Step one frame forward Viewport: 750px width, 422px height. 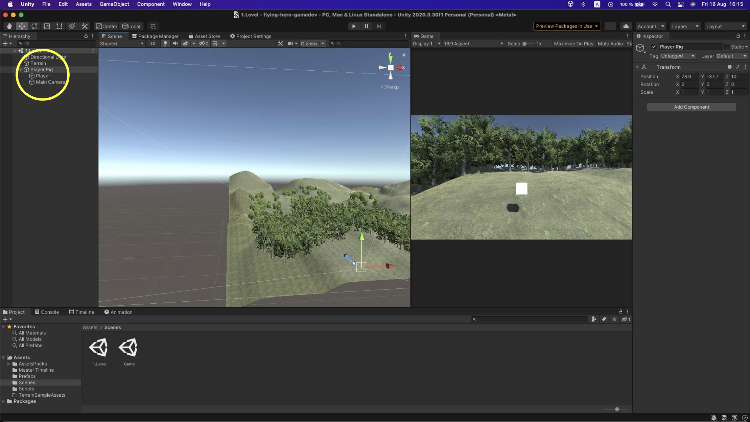[379, 26]
